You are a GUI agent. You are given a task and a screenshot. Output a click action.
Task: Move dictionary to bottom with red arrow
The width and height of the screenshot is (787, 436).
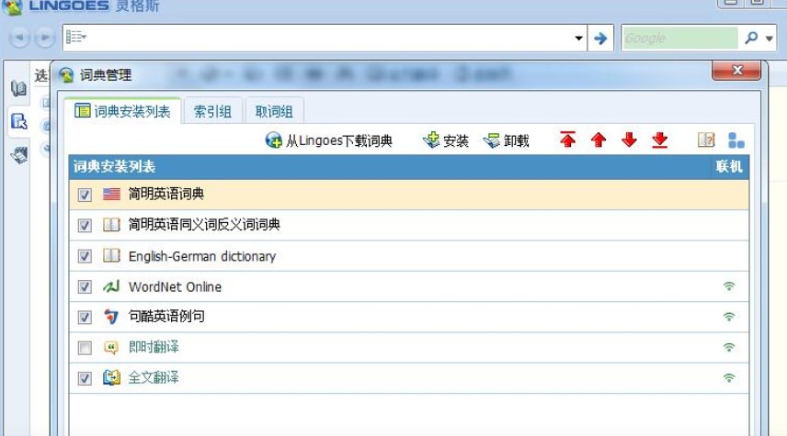[x=659, y=140]
